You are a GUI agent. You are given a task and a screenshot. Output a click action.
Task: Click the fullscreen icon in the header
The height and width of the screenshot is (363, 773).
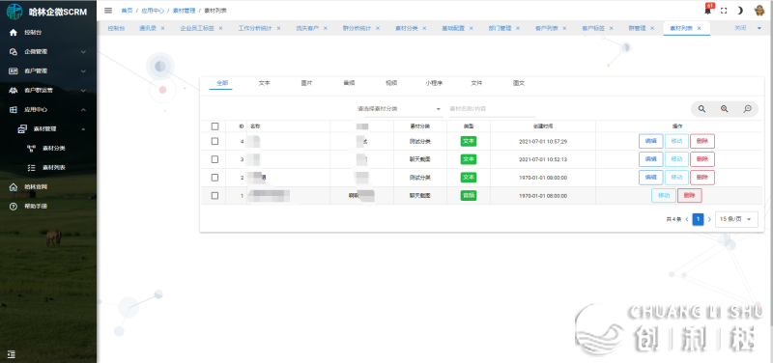[x=724, y=11]
